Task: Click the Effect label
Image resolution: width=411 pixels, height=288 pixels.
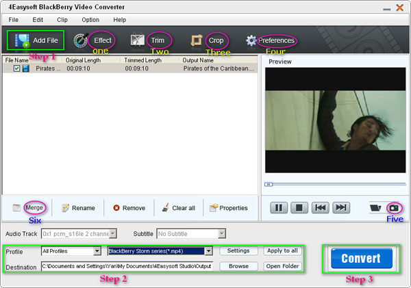Action: point(103,40)
